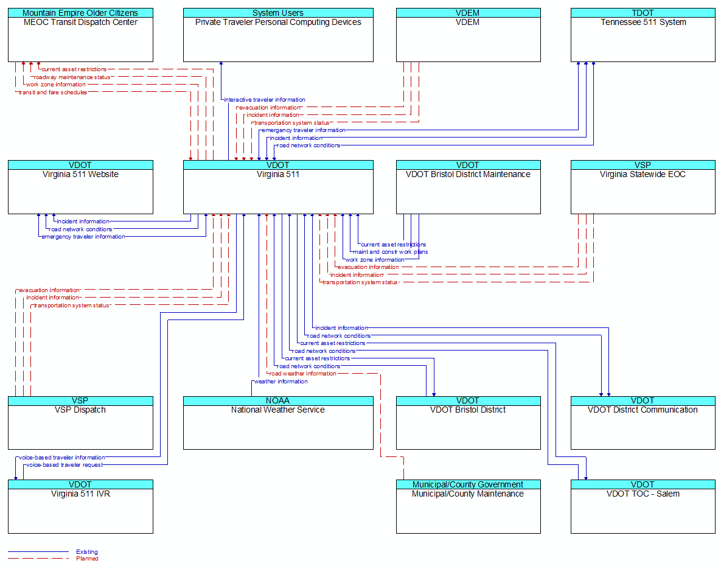Screen dimensions: 721x569
Task: Click the VSP Dispatch node
Action: tap(80, 423)
